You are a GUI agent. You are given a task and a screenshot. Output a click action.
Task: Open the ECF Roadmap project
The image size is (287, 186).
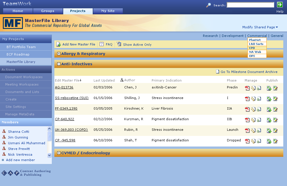26,54
